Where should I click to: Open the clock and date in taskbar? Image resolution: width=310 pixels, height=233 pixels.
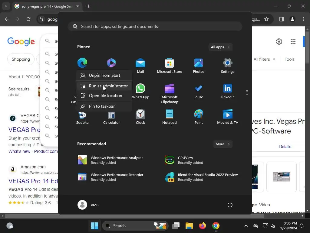tap(289, 226)
